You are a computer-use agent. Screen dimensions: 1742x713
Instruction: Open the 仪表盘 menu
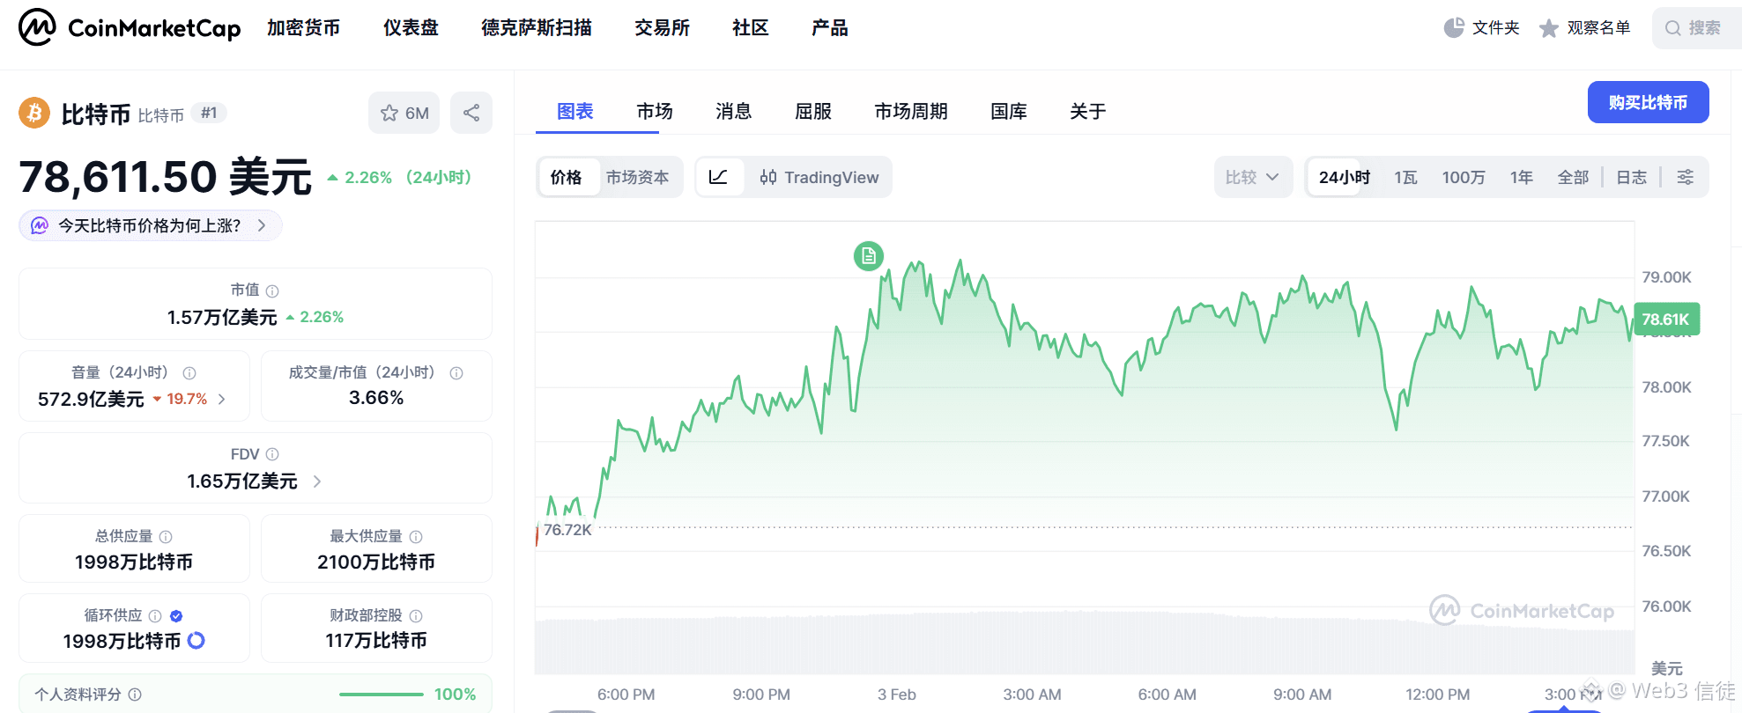pos(411,28)
